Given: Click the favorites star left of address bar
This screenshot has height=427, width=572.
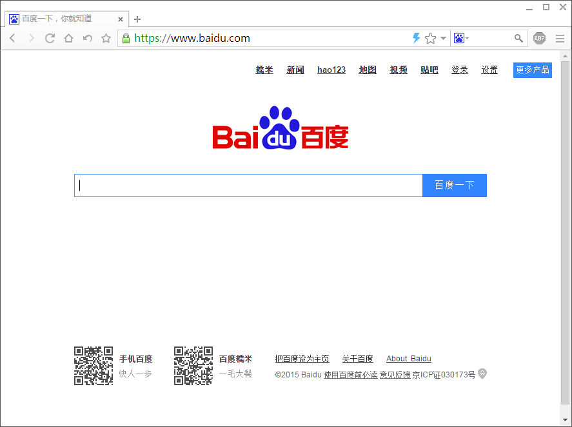Looking at the screenshot, I should pyautogui.click(x=106, y=39).
